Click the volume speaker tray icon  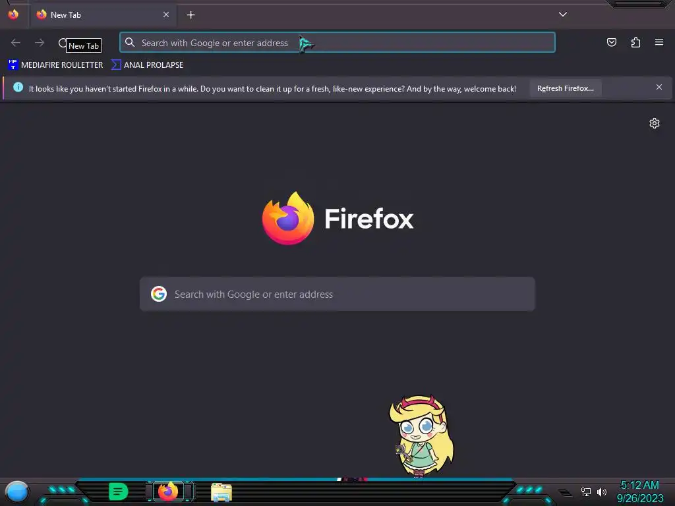[x=601, y=492]
